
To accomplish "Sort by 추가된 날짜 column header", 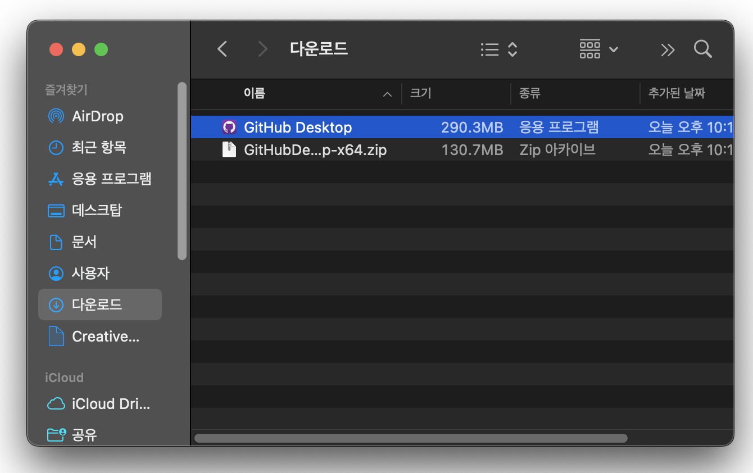I will [x=677, y=93].
